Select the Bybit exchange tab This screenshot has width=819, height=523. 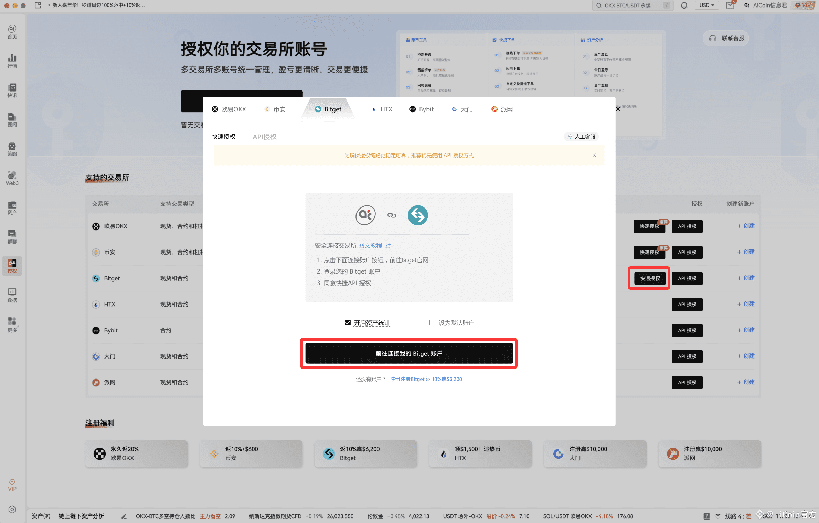tap(422, 109)
